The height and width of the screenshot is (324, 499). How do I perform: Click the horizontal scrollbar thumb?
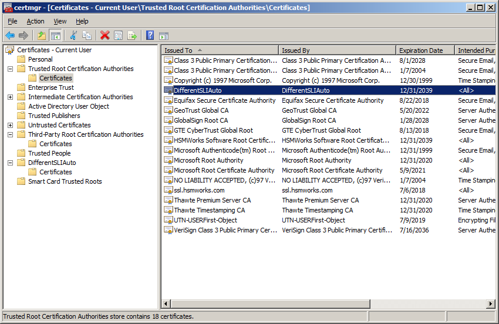(x=270, y=303)
